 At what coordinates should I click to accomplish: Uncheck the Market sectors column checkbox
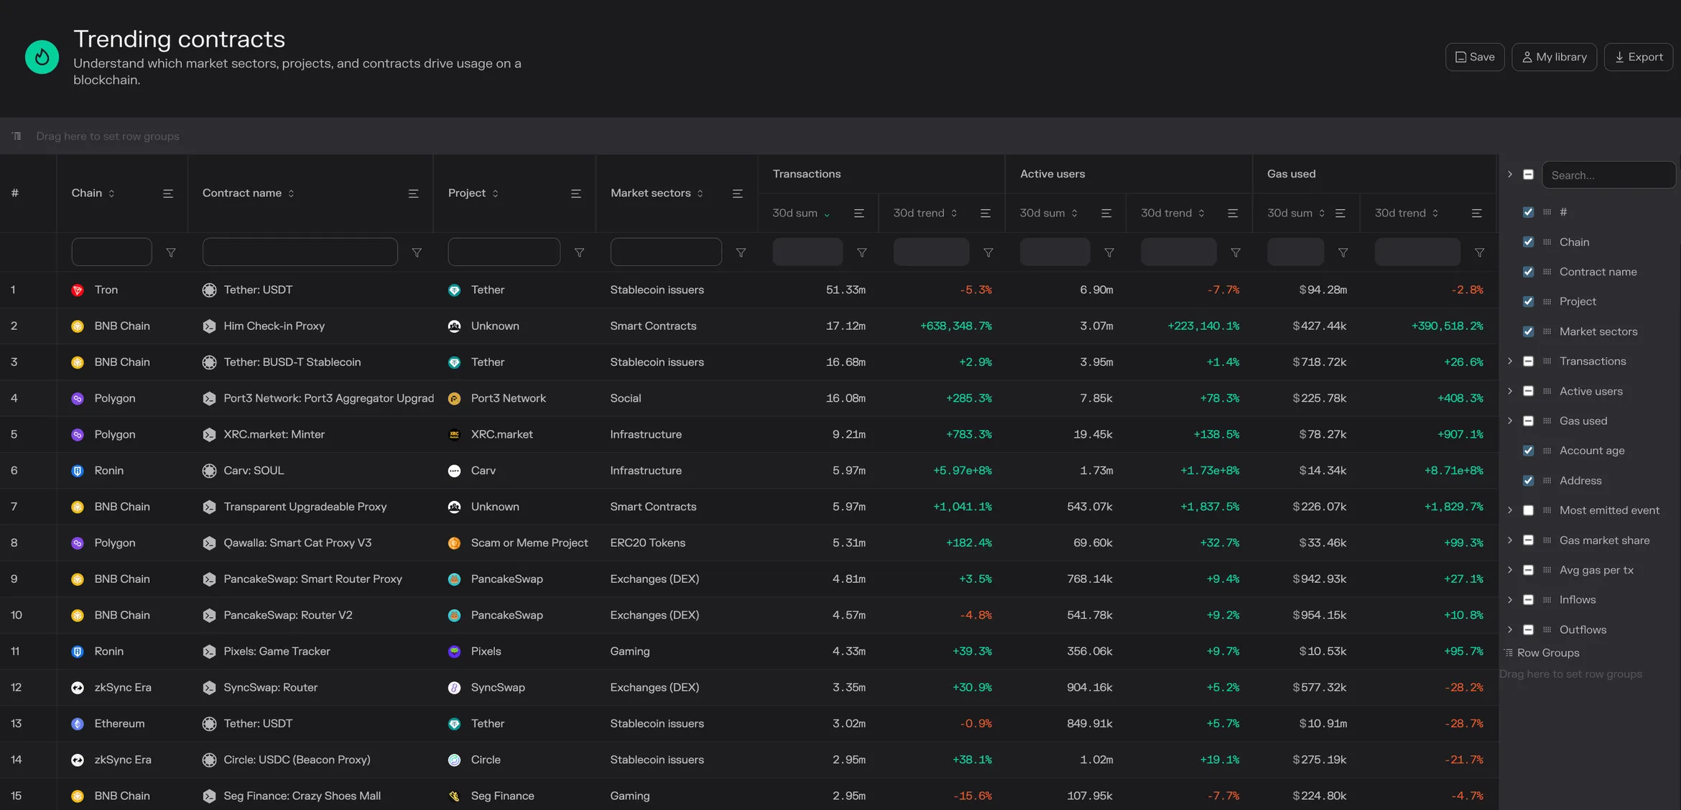1529,331
